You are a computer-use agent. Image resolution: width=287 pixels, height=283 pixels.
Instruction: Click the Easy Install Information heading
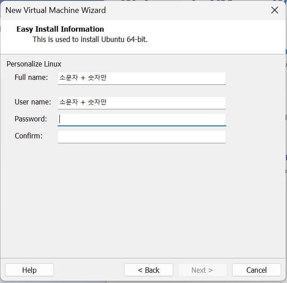coord(60,29)
